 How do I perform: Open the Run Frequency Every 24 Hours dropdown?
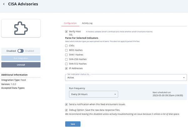point(93,94)
